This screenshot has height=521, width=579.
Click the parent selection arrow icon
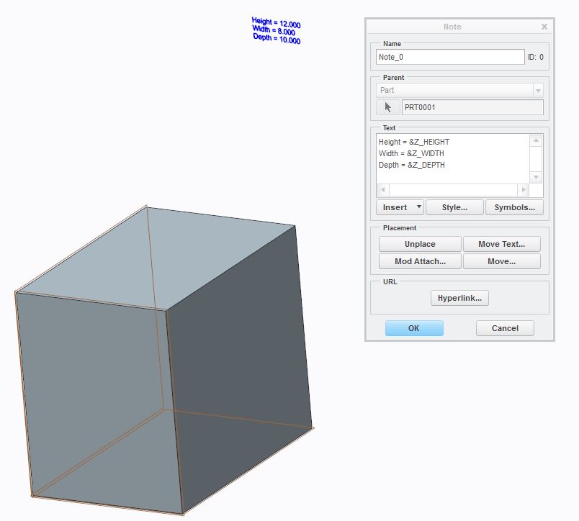[x=387, y=107]
